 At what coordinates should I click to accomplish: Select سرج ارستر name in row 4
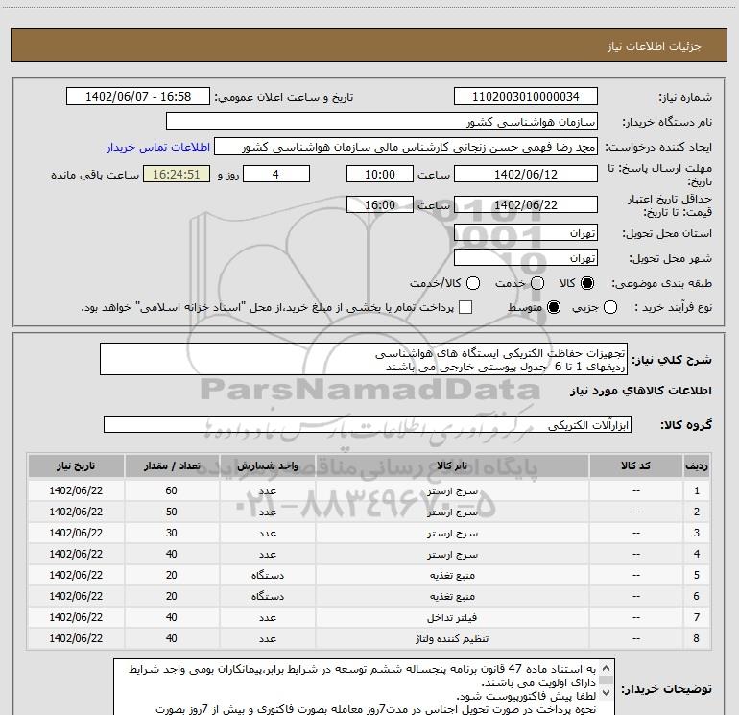tap(452, 555)
